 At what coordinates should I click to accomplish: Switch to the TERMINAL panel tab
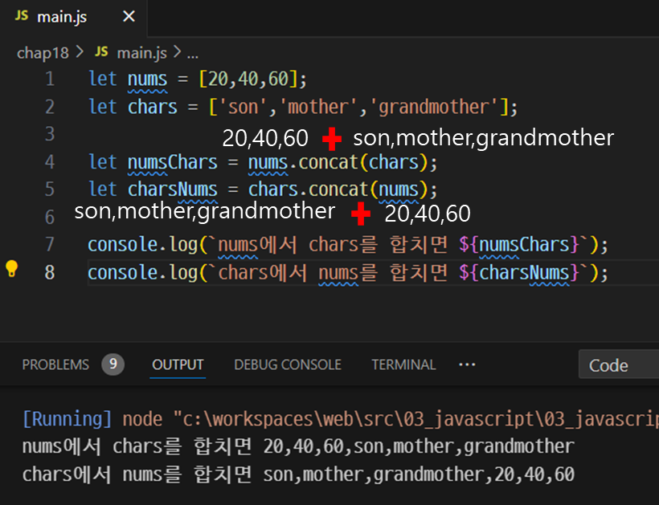(x=403, y=364)
